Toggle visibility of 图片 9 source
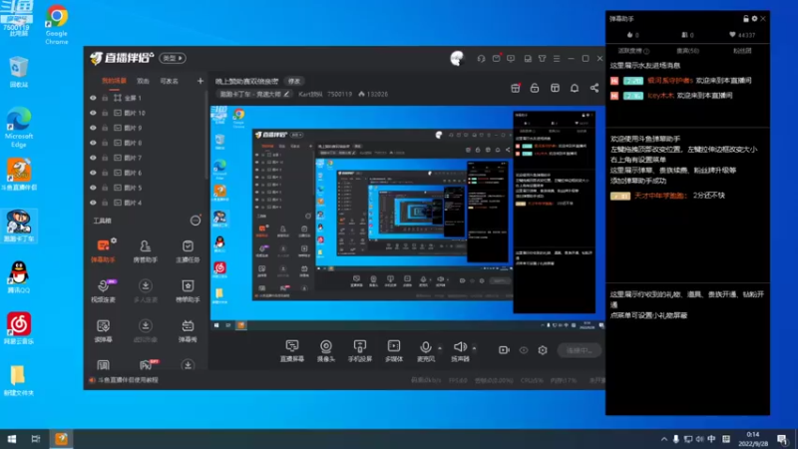 pyautogui.click(x=93, y=128)
